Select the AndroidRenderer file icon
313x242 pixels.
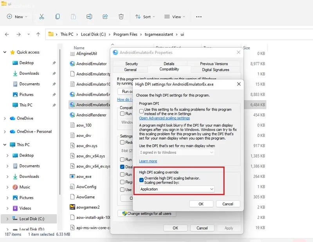pos(72,115)
